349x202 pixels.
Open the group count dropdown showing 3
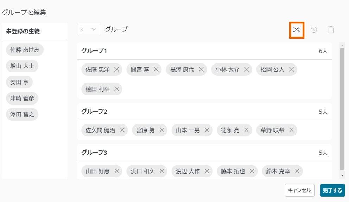point(88,29)
